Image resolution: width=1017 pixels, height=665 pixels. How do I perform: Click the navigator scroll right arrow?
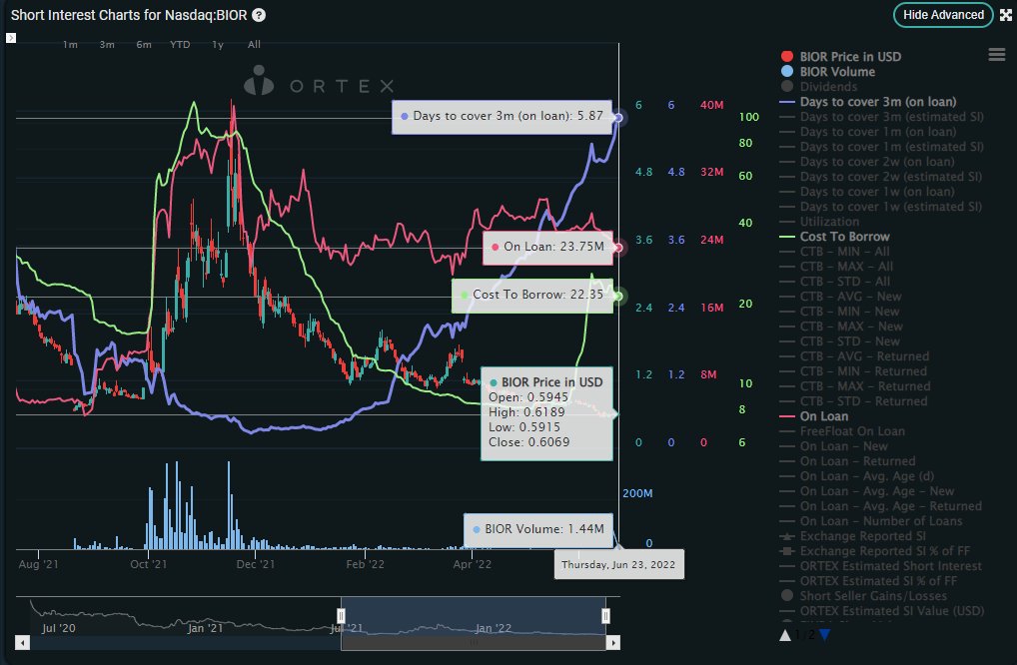tap(613, 643)
